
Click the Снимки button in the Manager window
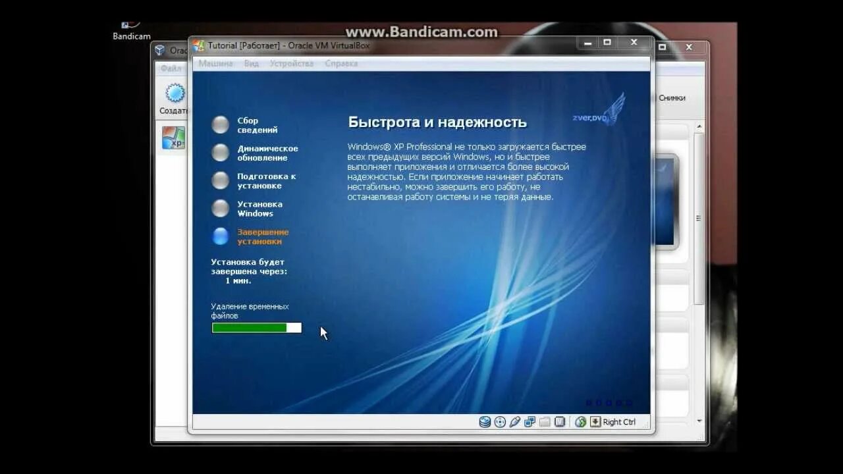[x=672, y=98]
